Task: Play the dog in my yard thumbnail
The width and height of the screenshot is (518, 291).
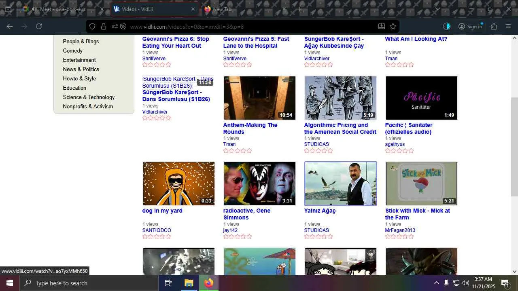Action: pyautogui.click(x=179, y=183)
